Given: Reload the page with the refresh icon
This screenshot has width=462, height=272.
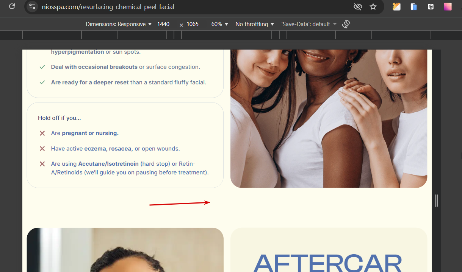Looking at the screenshot, I should coord(12,6).
